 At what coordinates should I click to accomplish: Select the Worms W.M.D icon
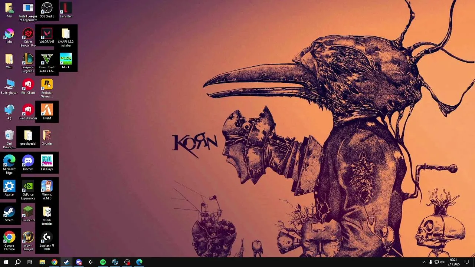[47, 191]
